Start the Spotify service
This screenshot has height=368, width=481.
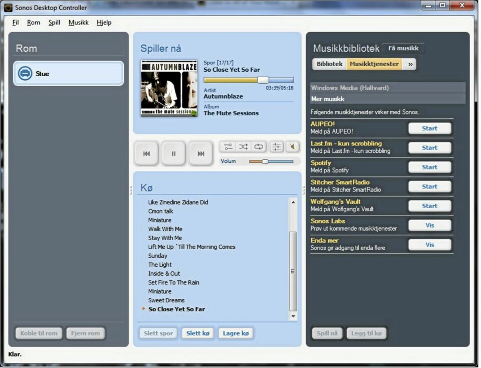429,167
